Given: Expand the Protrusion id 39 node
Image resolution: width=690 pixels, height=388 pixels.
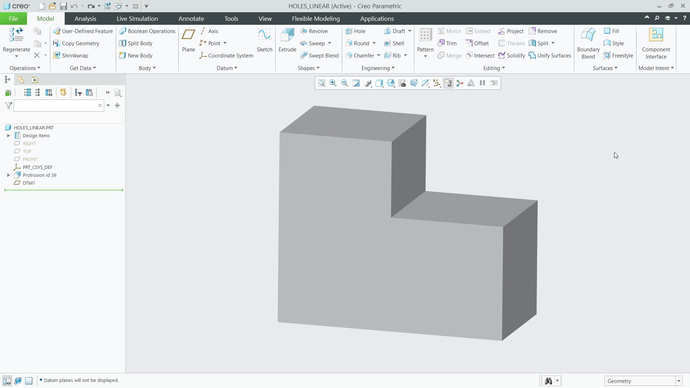Looking at the screenshot, I should click(x=8, y=175).
